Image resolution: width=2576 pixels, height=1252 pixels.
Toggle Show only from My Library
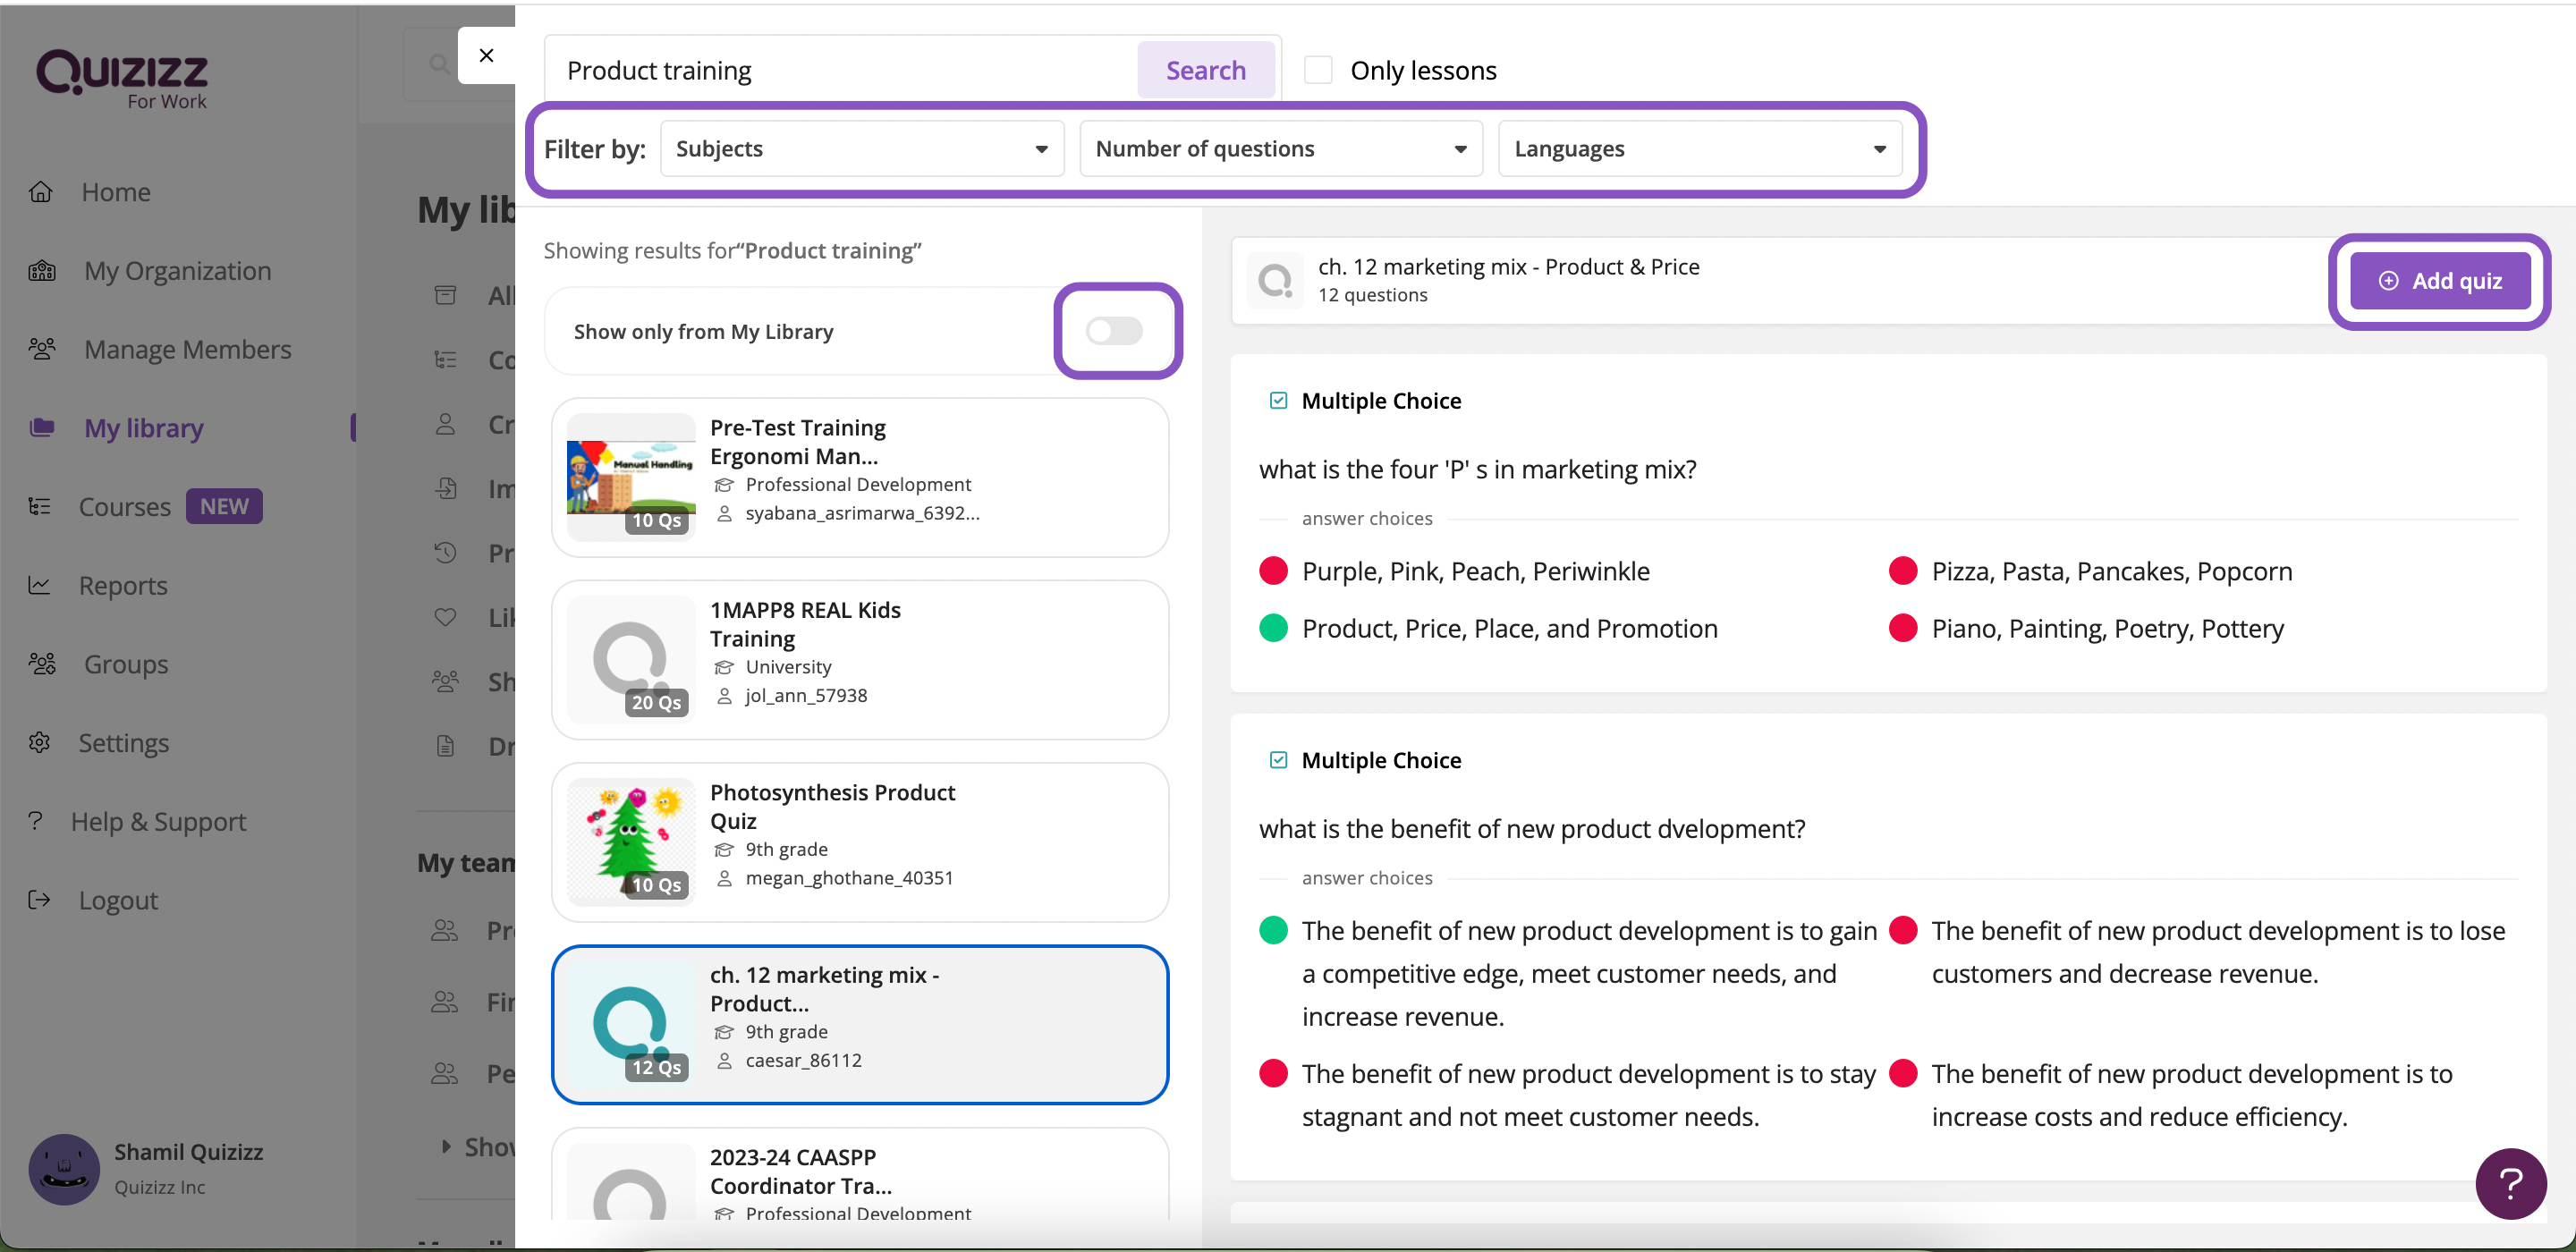click(x=1115, y=331)
